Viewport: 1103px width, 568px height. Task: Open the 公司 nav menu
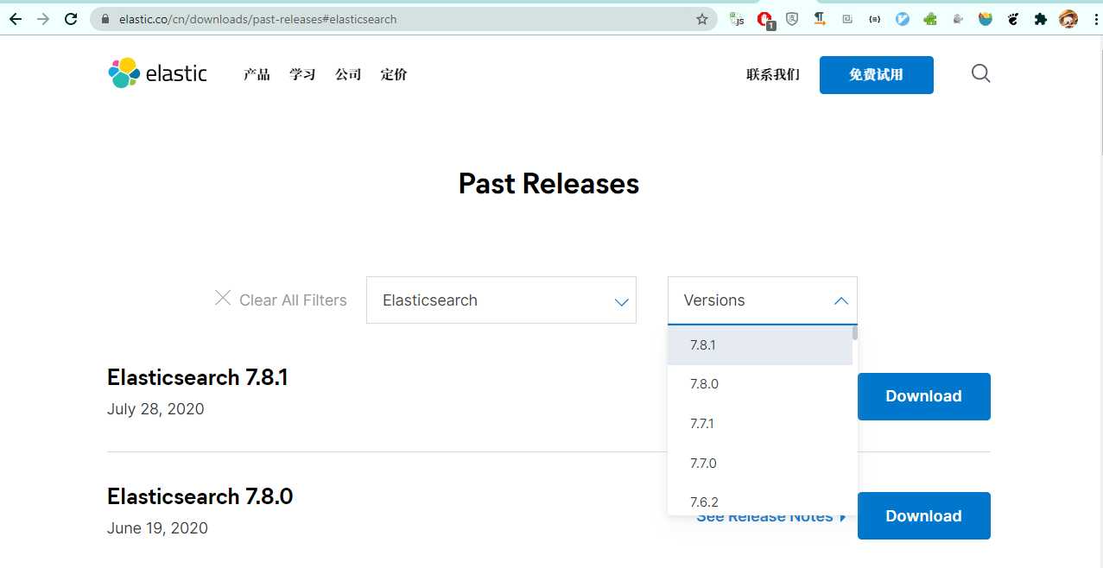pos(348,74)
